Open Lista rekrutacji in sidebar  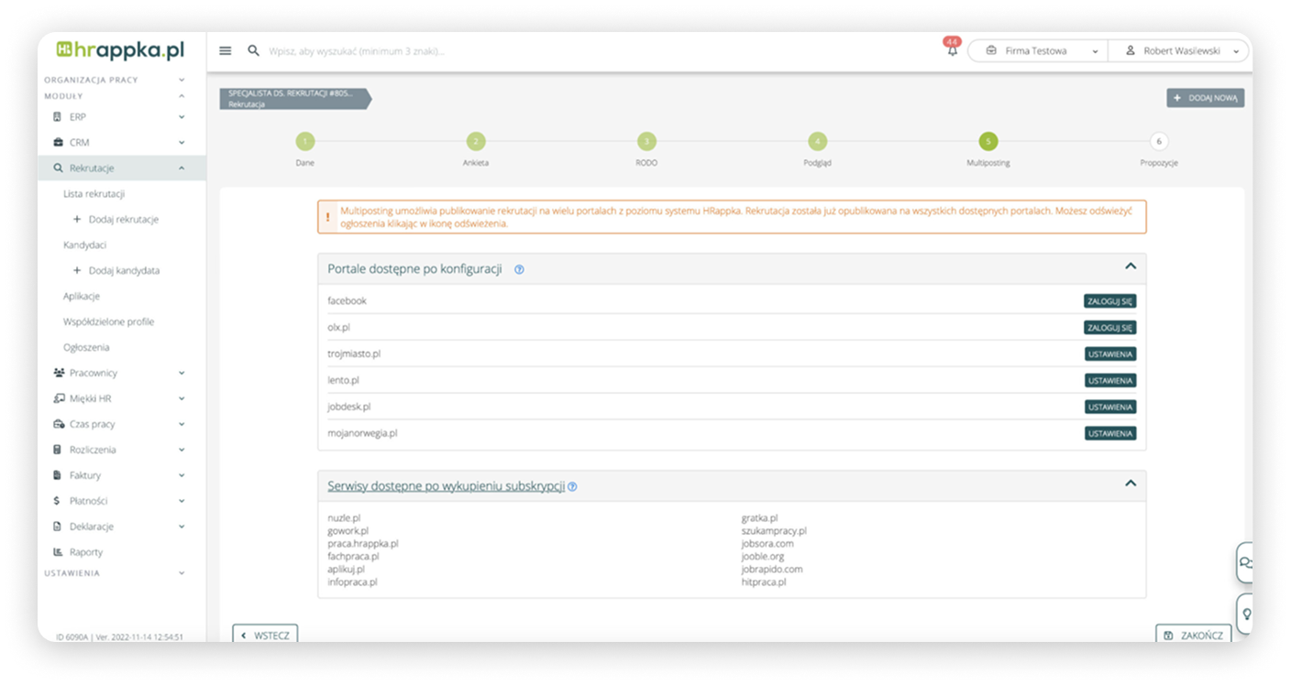(x=94, y=194)
